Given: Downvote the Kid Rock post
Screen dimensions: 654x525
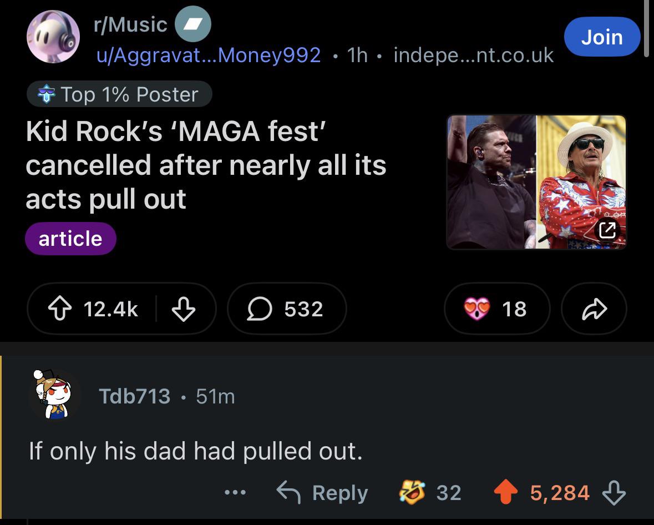Looking at the screenshot, I should pos(185,309).
